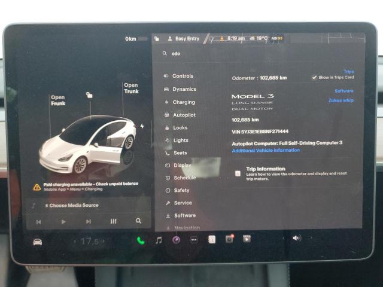Viewport: 383px width, 287px height.
Task: Tap the Odometer 102,685 km reading
Action: coord(259,78)
